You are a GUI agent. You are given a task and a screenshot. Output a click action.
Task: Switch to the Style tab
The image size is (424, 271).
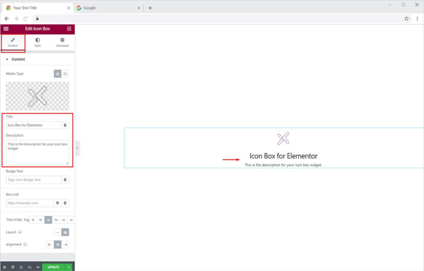(38, 42)
